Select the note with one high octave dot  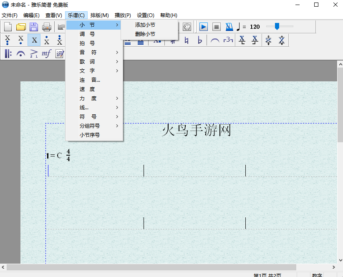[47, 40]
